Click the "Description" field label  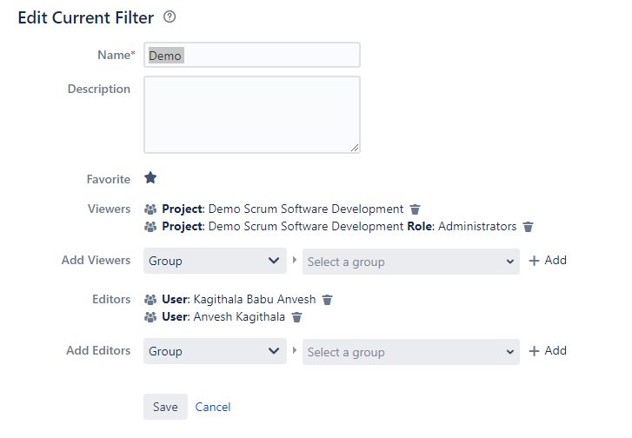[x=99, y=89]
